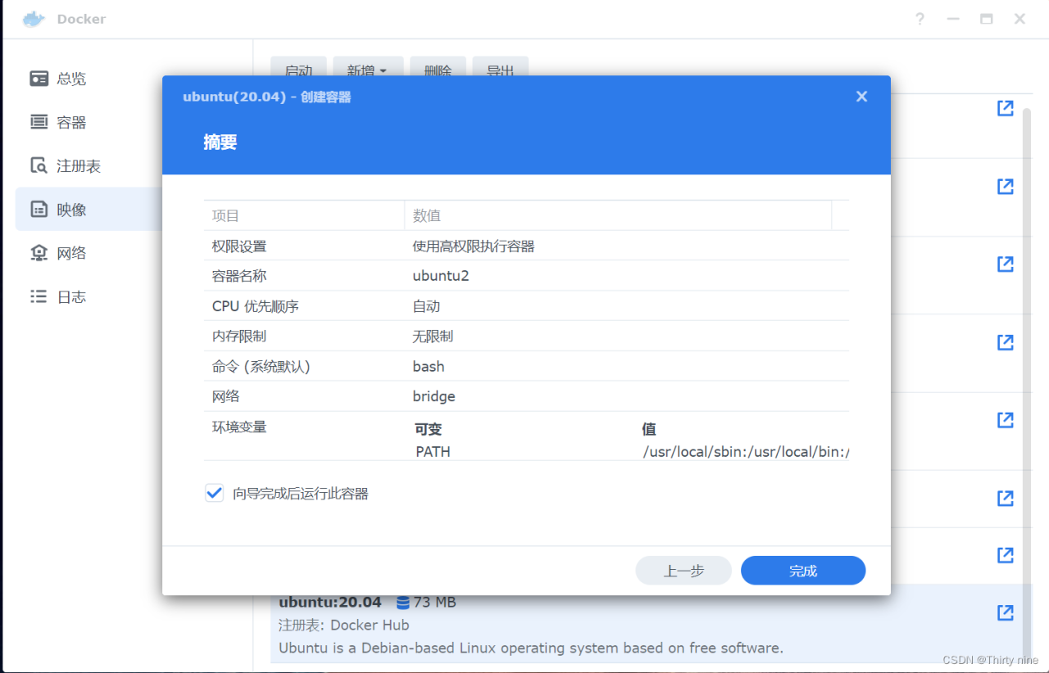Click the 项目 column header

tap(225, 215)
